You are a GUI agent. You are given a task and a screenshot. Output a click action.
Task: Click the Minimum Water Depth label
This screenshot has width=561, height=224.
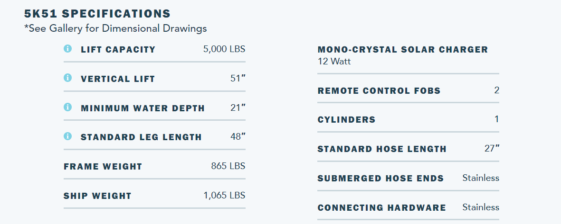tap(143, 108)
